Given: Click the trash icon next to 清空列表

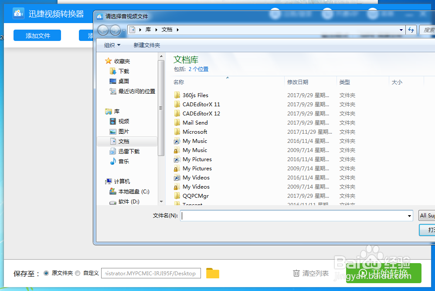Looking at the screenshot, I should tap(296, 273).
